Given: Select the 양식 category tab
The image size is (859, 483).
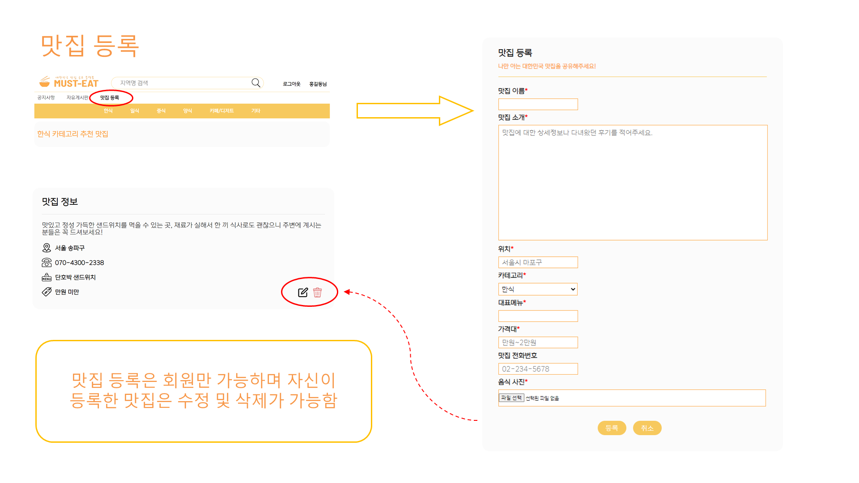Looking at the screenshot, I should point(187,111).
